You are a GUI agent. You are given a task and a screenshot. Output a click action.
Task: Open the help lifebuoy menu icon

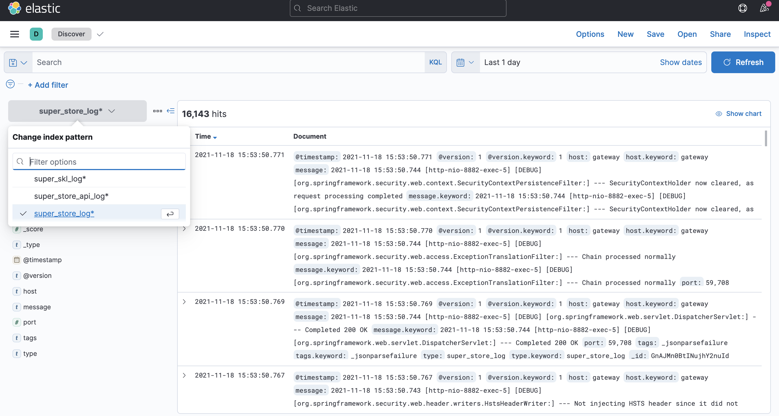pos(742,8)
